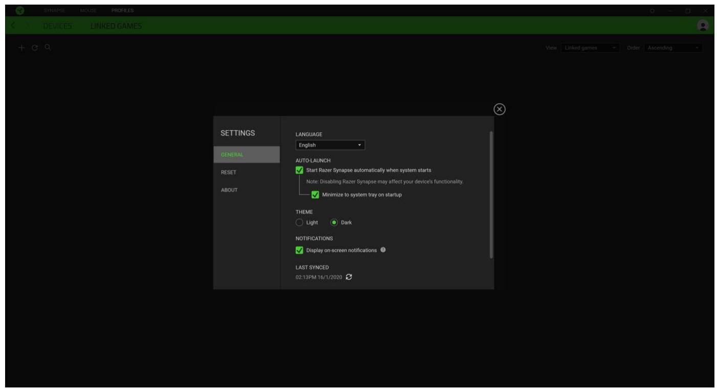The image size is (717, 389).
Task: Click the add (plus) icon in profiles toolbar
Action: 22,47
